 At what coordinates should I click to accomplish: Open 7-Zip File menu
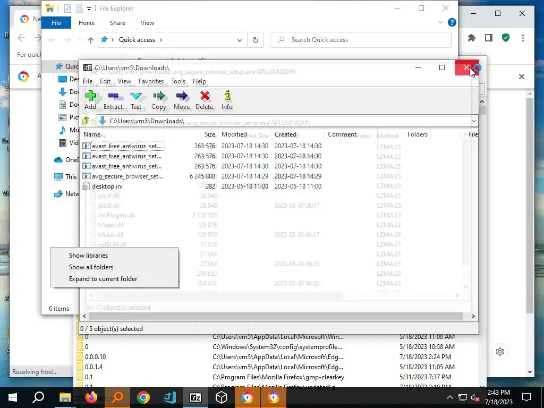tap(88, 81)
